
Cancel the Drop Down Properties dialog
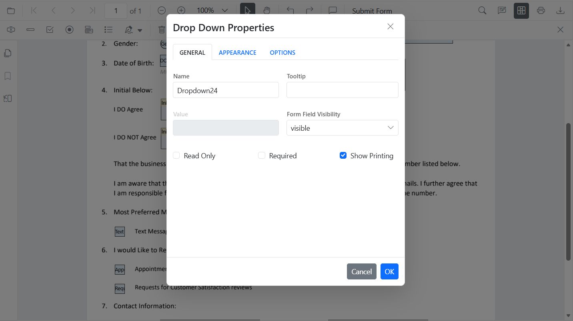tap(362, 272)
